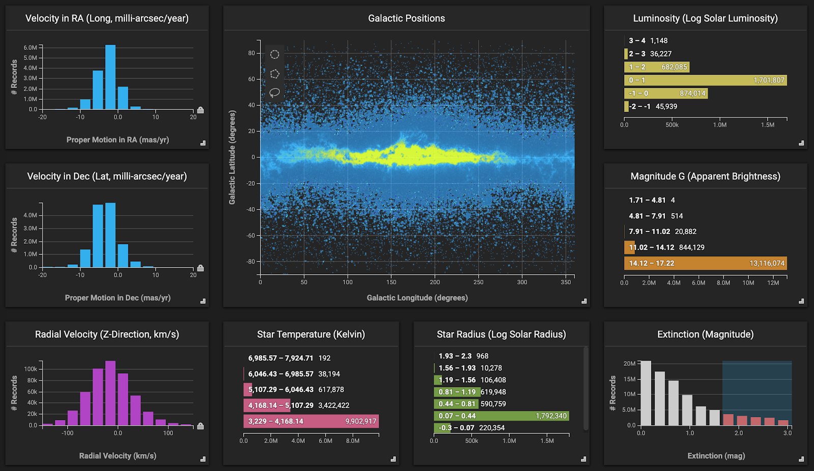
Task: Click resize handle of Galactic Positions panel
Action: click(584, 301)
